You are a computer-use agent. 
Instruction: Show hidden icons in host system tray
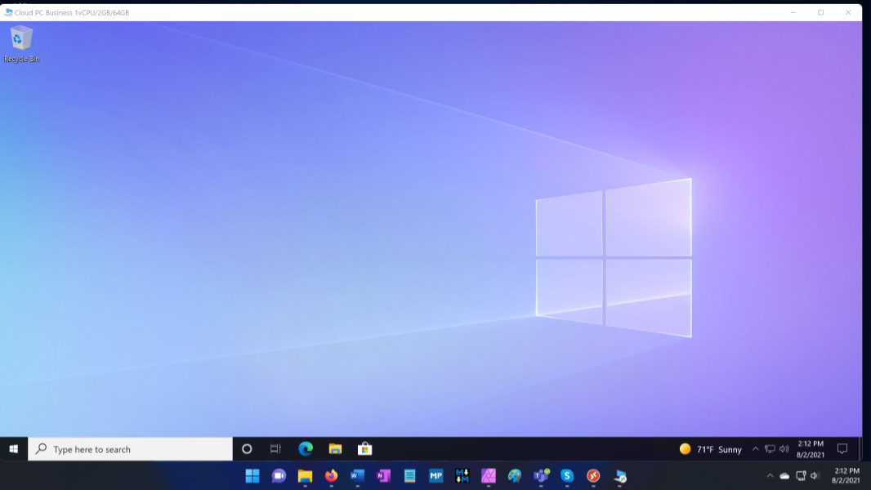coord(770,476)
